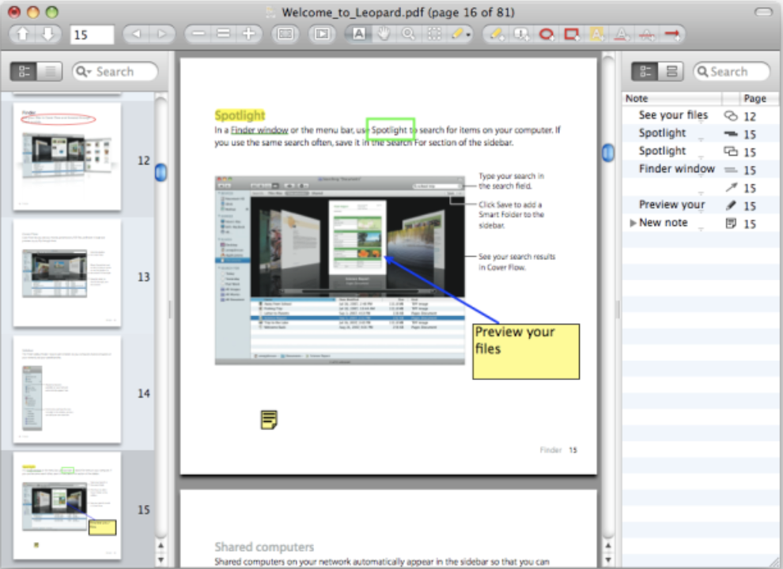Image resolution: width=783 pixels, height=569 pixels.
Task: Start presentation mode from toolbar
Action: [322, 34]
